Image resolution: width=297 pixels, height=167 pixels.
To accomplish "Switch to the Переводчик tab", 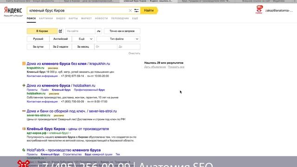I will coord(120,19).
